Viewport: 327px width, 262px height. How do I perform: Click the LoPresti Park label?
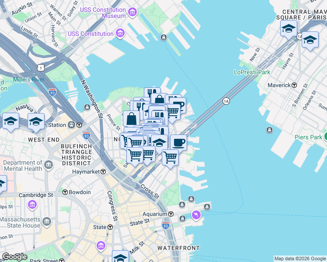(x=252, y=72)
